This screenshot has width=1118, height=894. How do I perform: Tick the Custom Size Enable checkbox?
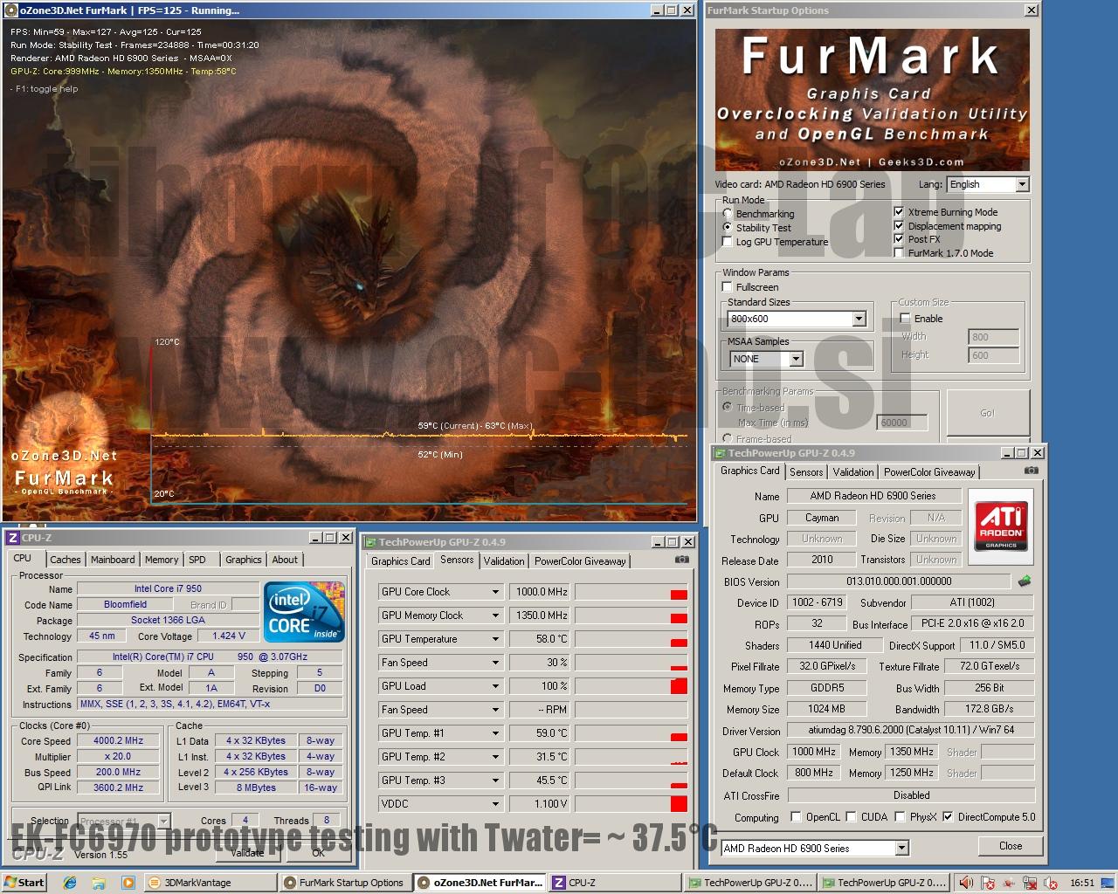(x=906, y=319)
